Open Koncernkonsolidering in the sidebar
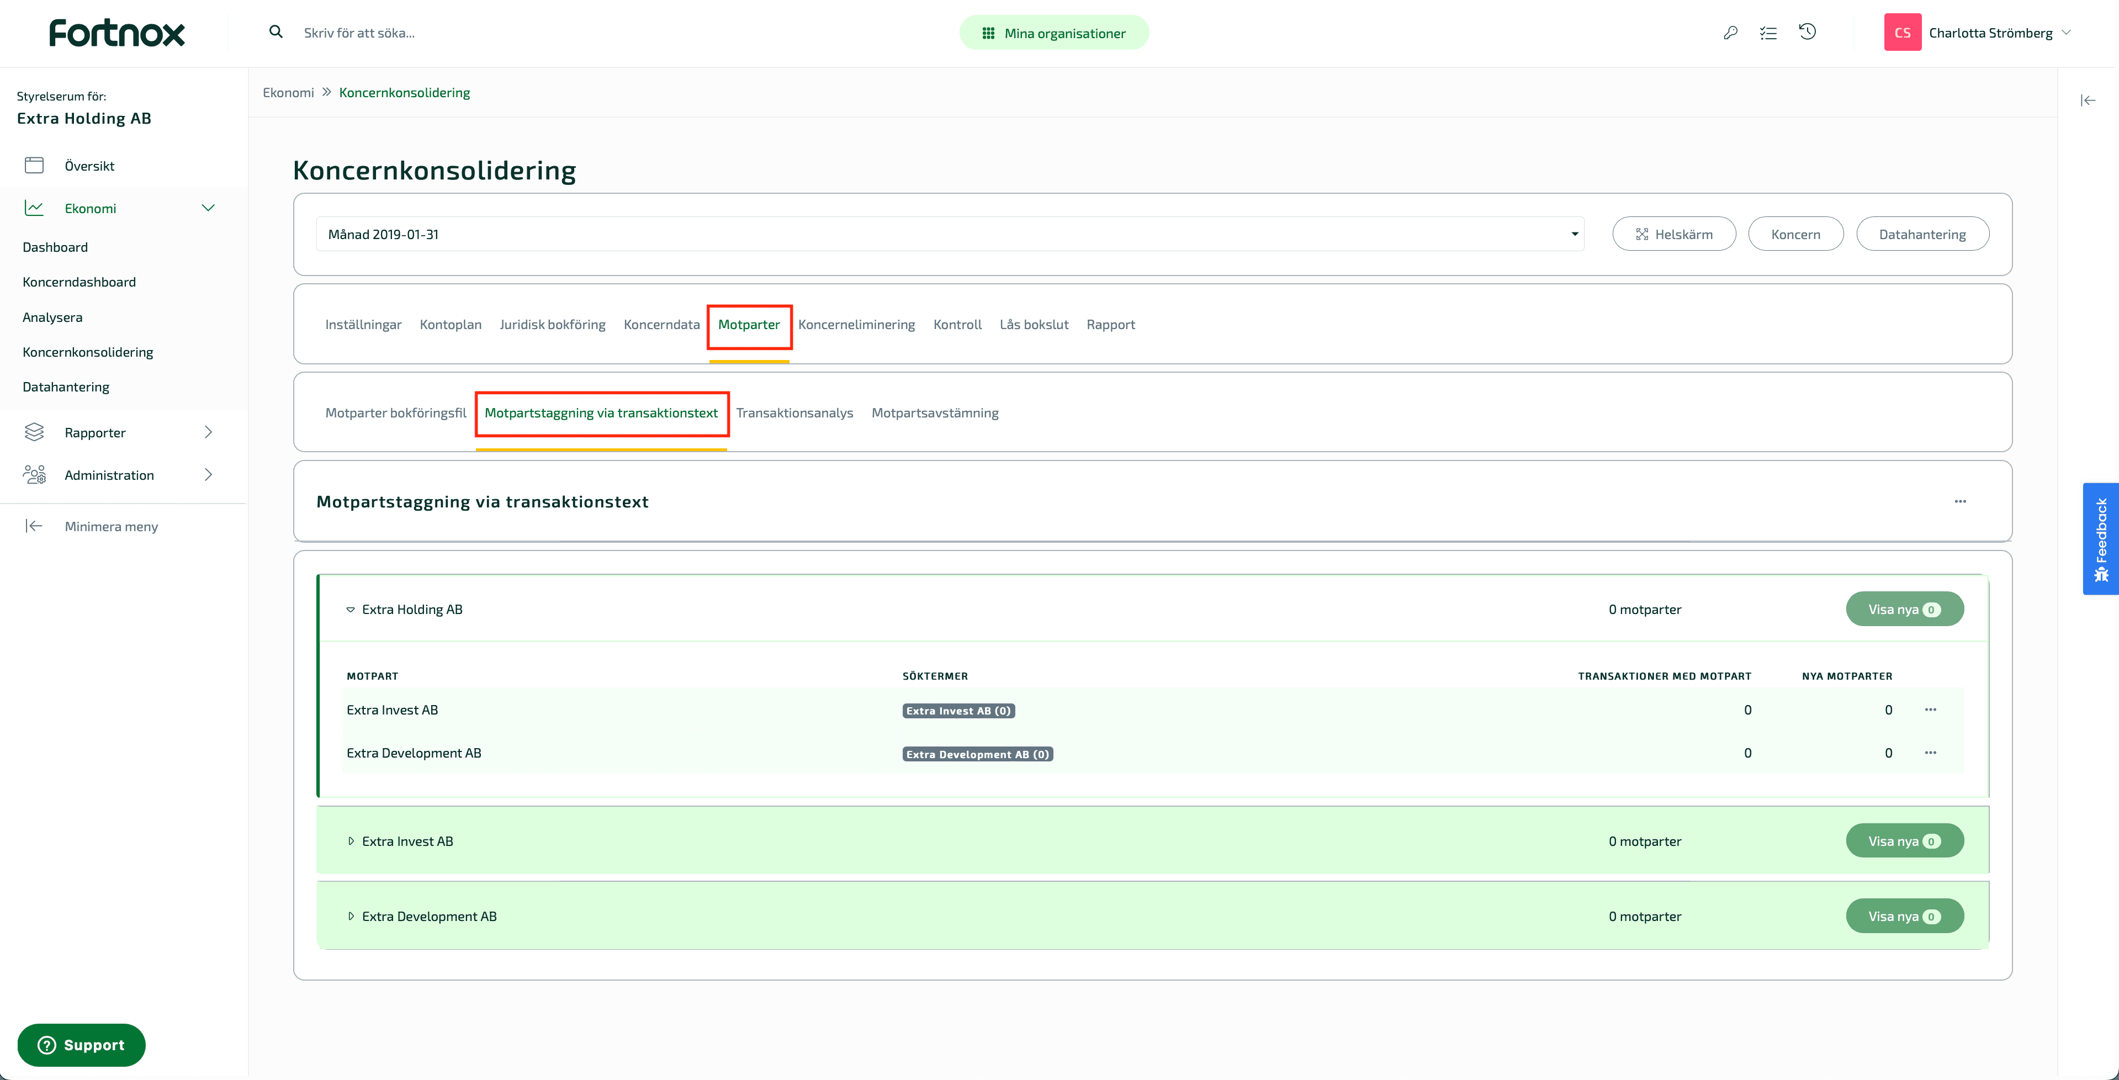 pos(88,352)
